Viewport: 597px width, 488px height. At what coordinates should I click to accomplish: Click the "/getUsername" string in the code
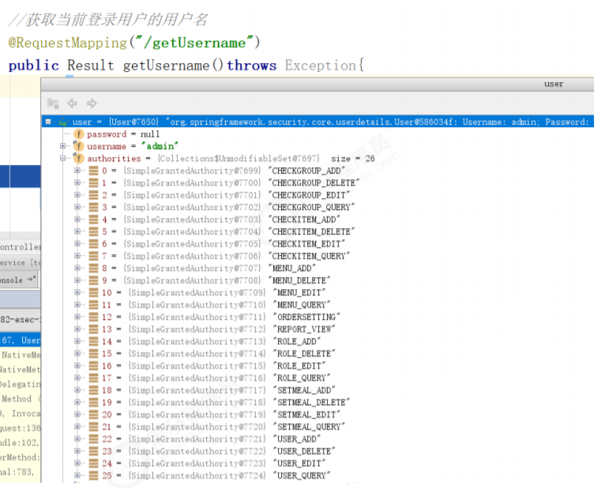(194, 43)
